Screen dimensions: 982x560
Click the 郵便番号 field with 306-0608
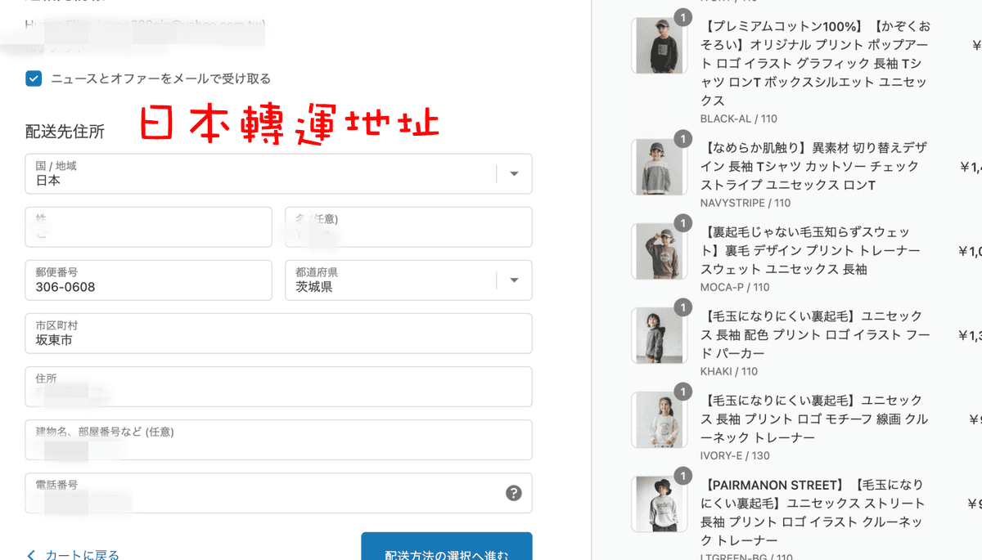[149, 280]
